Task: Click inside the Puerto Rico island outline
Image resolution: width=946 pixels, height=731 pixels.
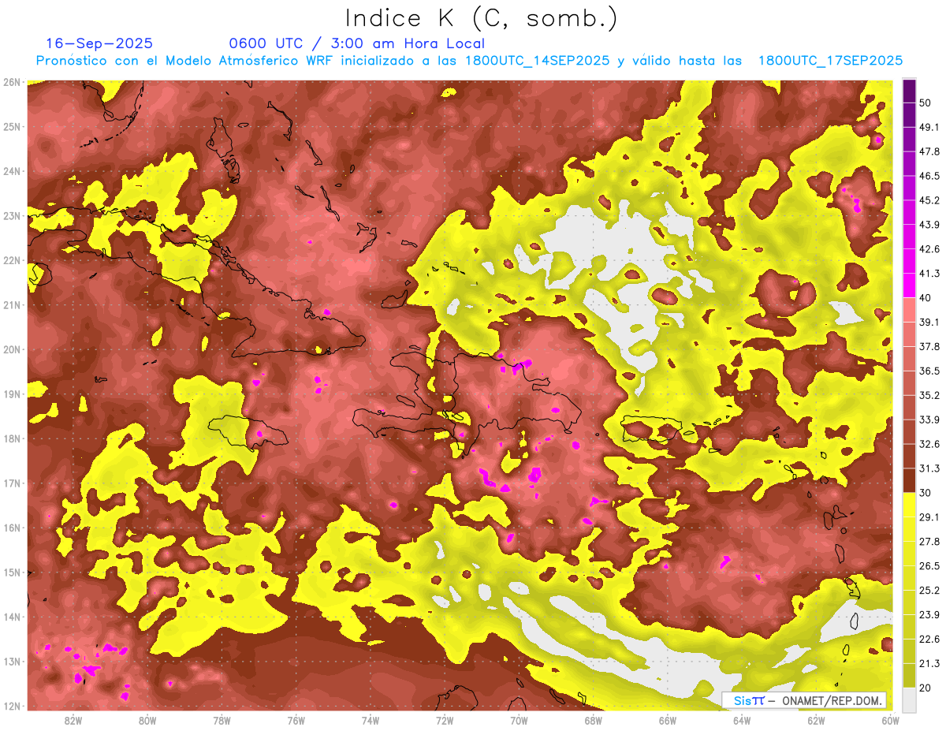Action: 650,428
